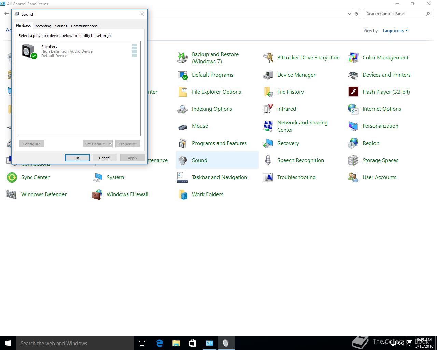This screenshot has width=437, height=350.
Task: Confirm the Sound dialog with OK
Action: click(77, 158)
